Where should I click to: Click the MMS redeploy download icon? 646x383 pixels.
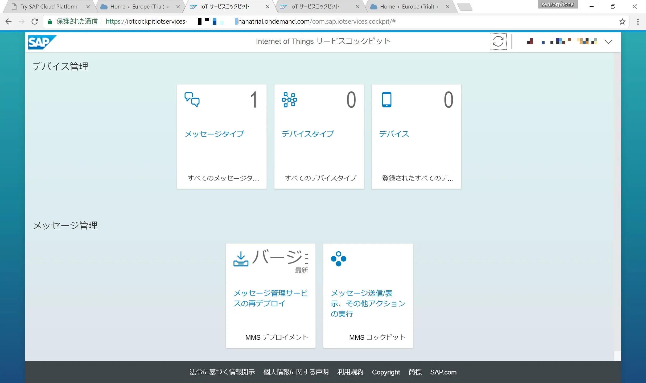(x=241, y=259)
